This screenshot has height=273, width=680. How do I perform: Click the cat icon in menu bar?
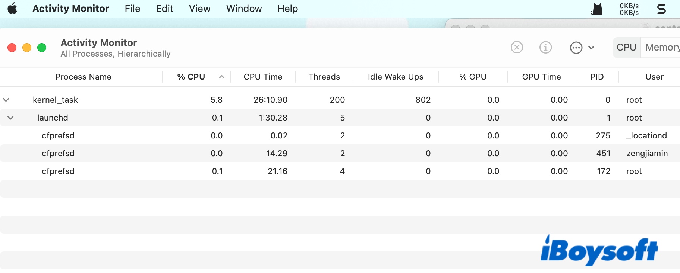[596, 9]
